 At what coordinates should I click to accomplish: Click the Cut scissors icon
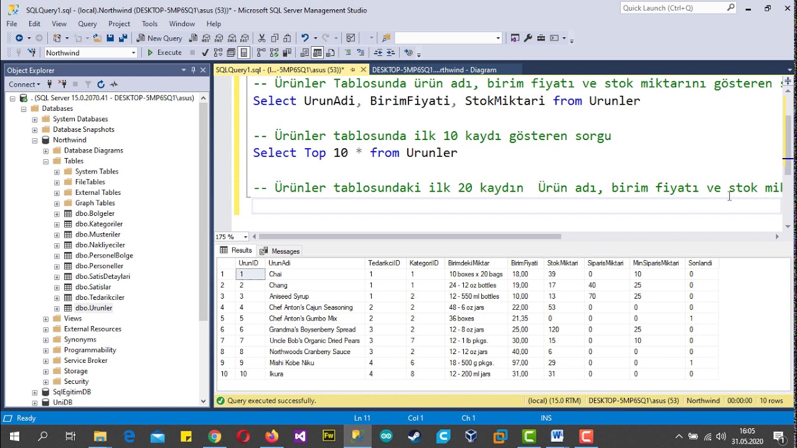[x=262, y=38]
